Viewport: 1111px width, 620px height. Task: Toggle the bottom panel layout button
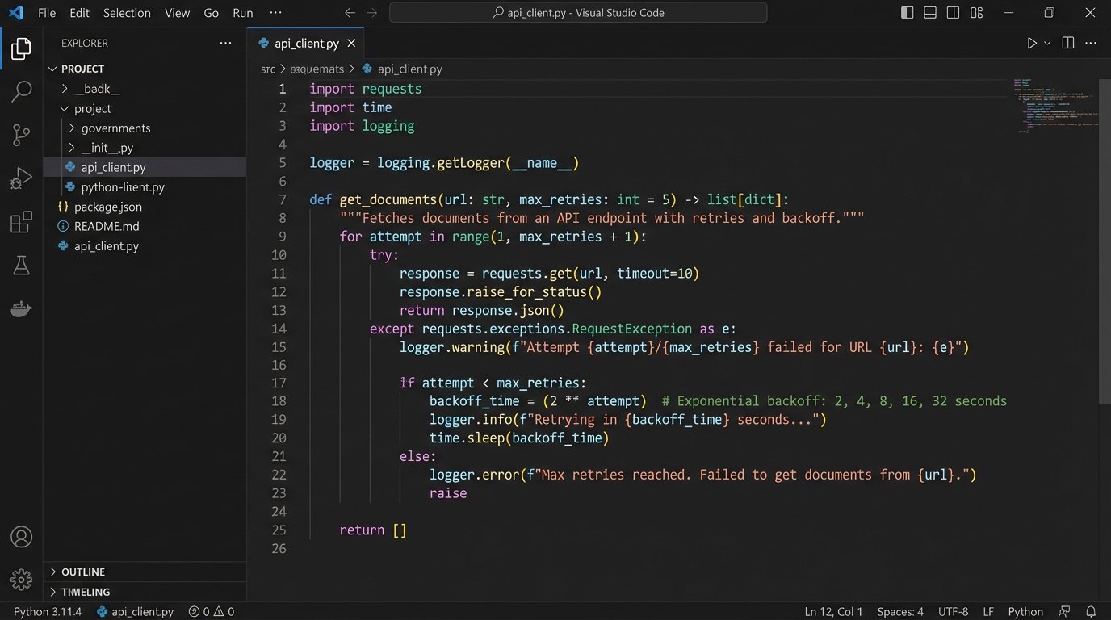point(930,13)
